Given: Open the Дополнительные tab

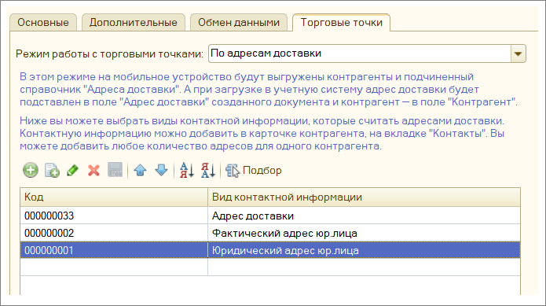Looking at the screenshot, I should [134, 23].
